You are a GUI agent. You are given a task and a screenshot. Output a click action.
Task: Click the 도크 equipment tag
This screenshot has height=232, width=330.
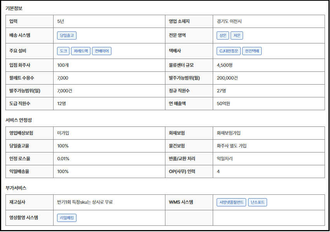click(x=63, y=51)
